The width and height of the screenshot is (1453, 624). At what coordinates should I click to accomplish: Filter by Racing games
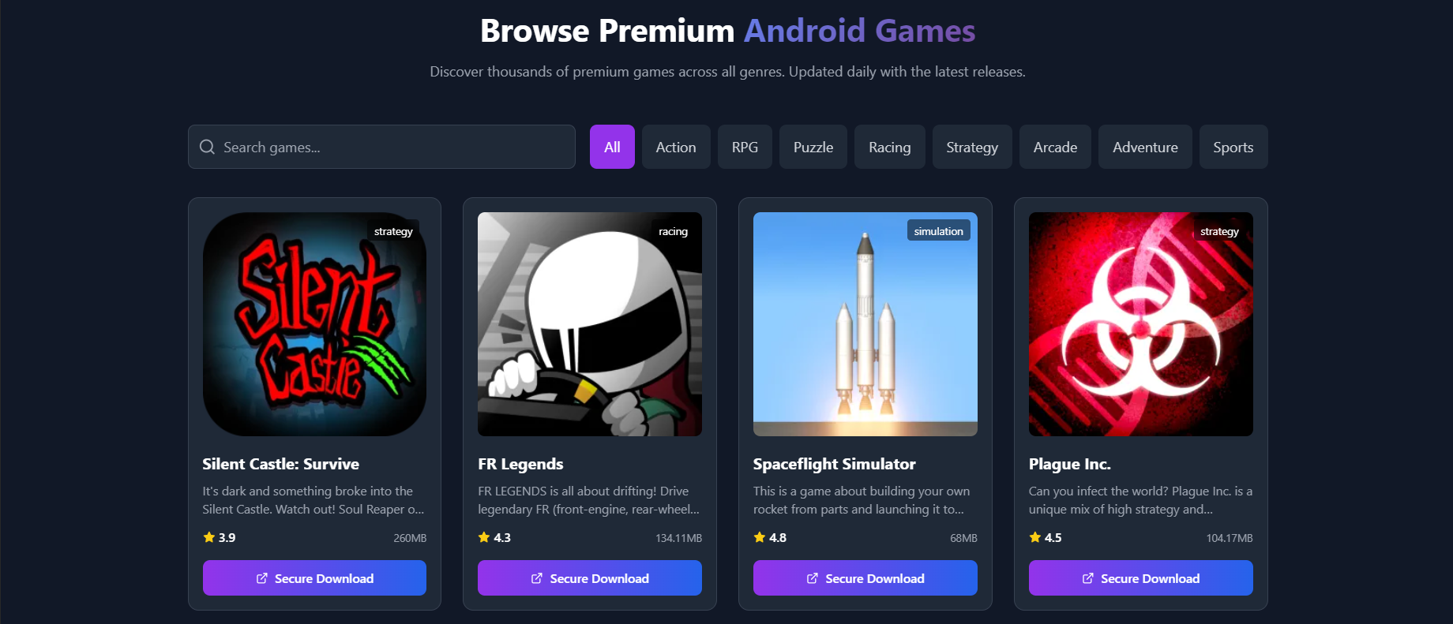point(889,147)
